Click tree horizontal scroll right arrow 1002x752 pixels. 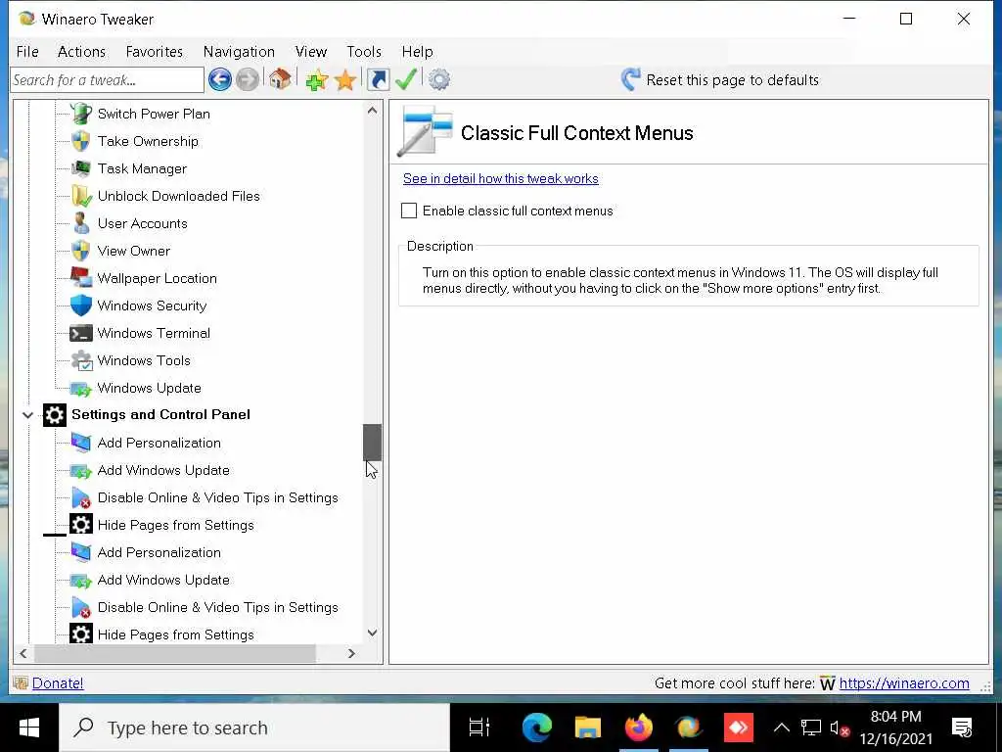coord(351,653)
